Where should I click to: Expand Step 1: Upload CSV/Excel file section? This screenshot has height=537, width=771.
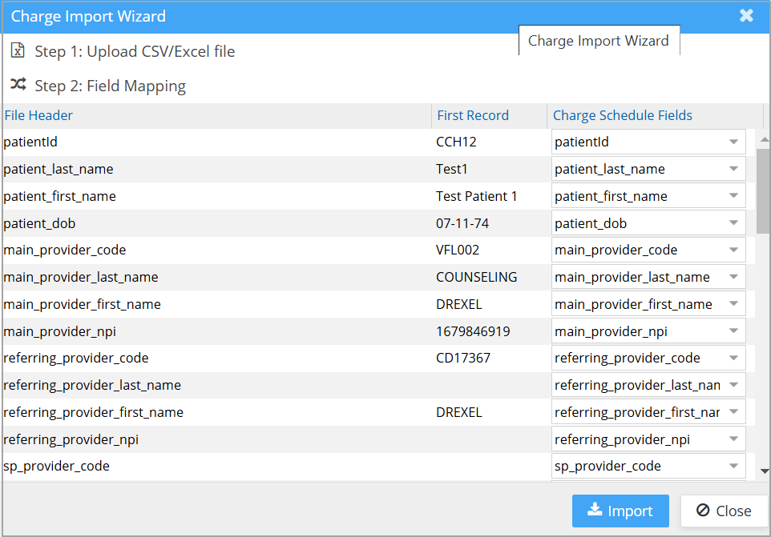point(135,52)
